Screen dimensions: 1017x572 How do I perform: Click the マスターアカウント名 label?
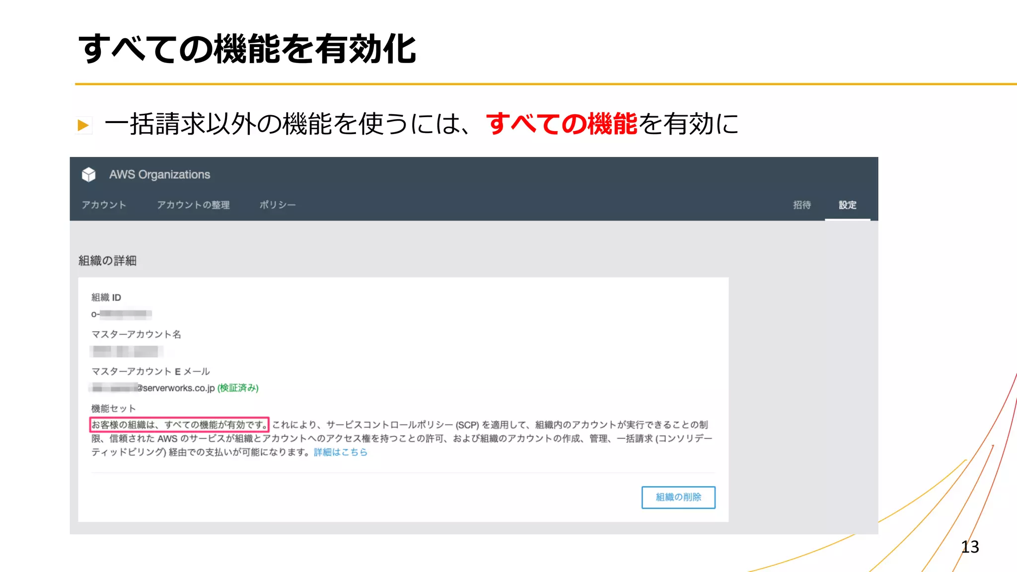pyautogui.click(x=136, y=334)
